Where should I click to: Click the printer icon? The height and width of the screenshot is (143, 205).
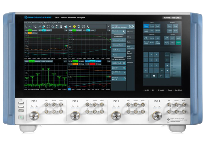pos(66,27)
